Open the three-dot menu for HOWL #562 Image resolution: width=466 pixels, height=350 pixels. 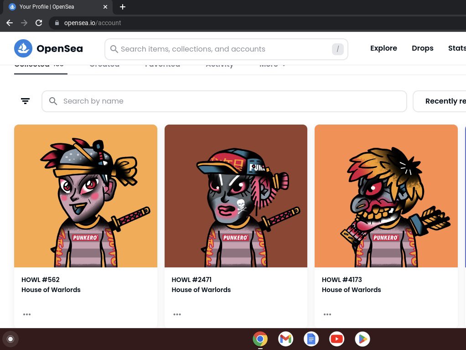pyautogui.click(x=27, y=314)
